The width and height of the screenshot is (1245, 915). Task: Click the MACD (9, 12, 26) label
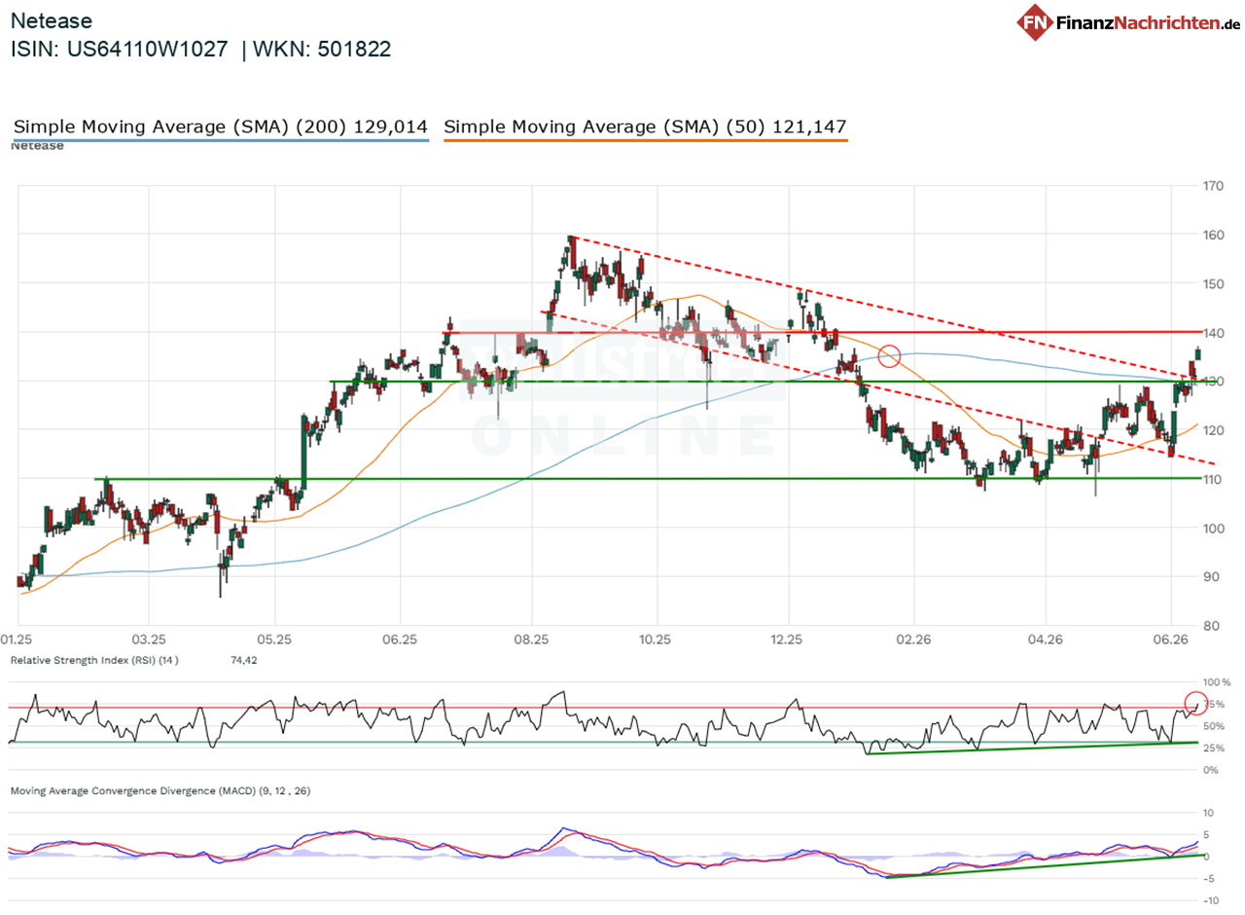pos(160,791)
